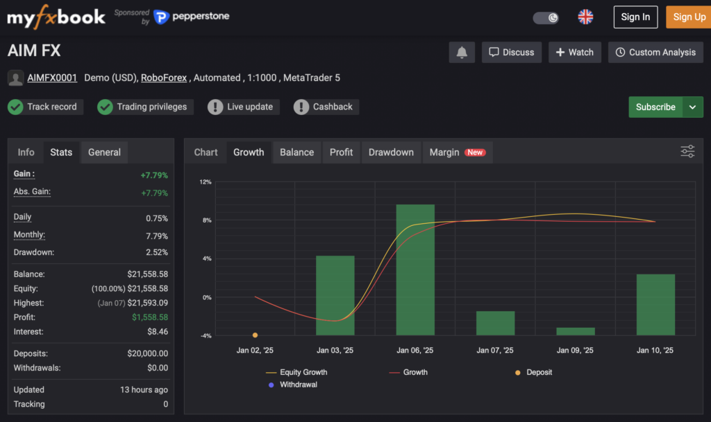Click the notification bell icon

(462, 52)
